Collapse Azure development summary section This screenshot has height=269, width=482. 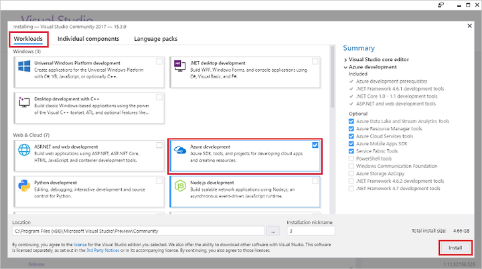[x=345, y=67]
